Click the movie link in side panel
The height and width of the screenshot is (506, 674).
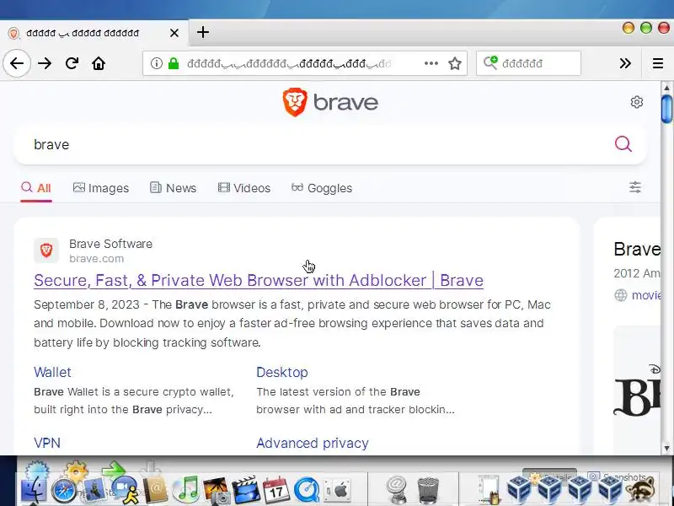coord(645,295)
